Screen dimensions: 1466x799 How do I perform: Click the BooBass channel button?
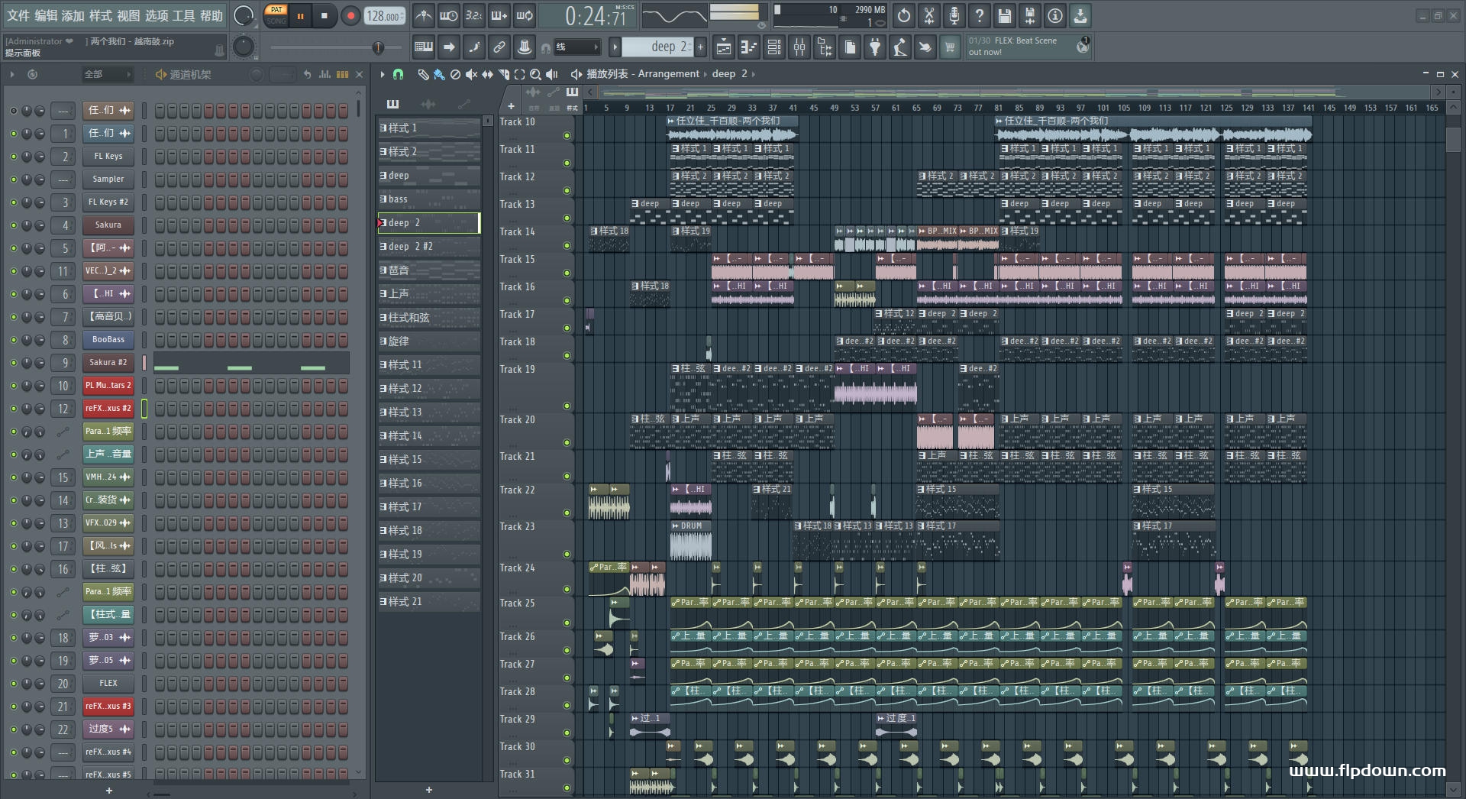pyautogui.click(x=108, y=340)
